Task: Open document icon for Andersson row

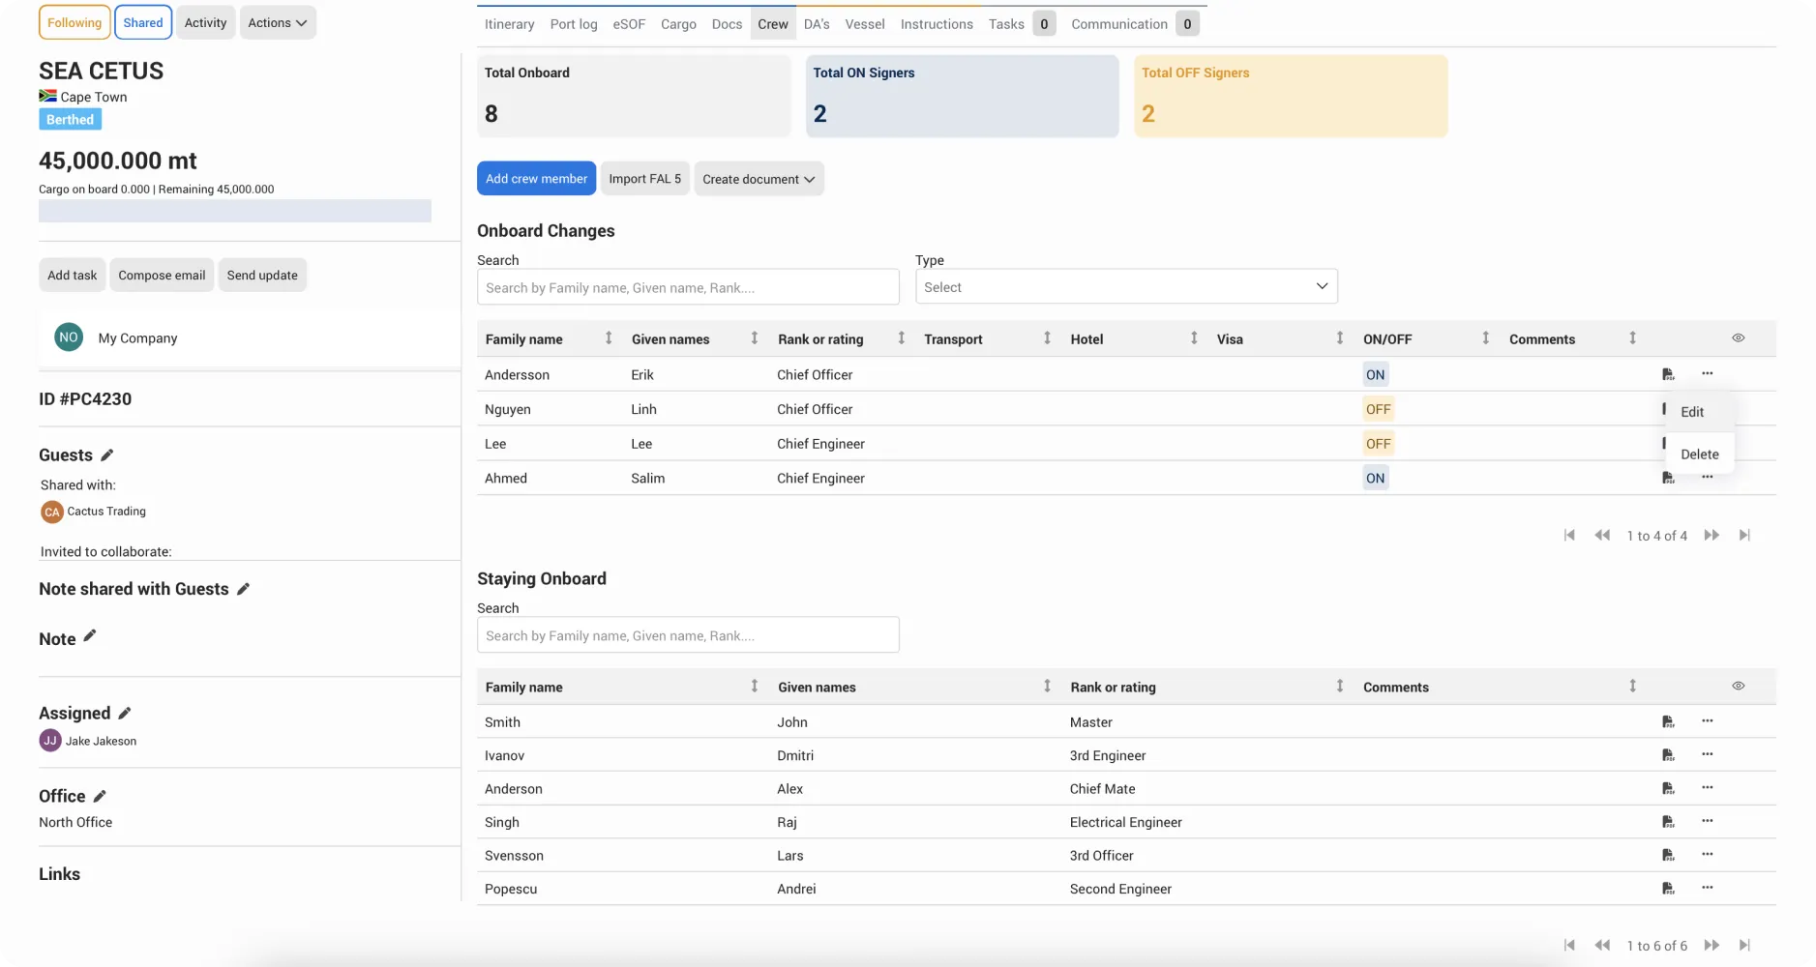Action: click(1668, 374)
